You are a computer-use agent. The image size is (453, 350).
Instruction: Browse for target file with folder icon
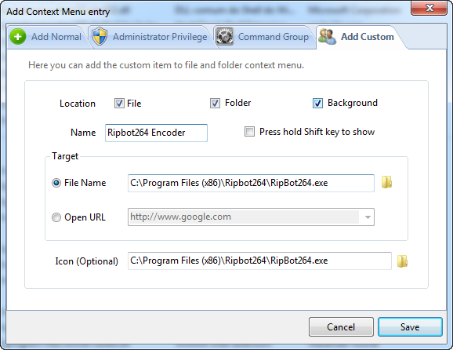pos(386,182)
